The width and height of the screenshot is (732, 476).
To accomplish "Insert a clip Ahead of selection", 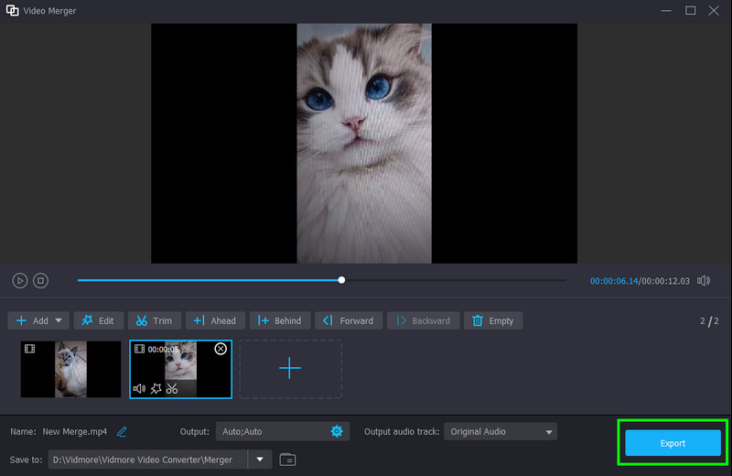I will click(x=215, y=321).
